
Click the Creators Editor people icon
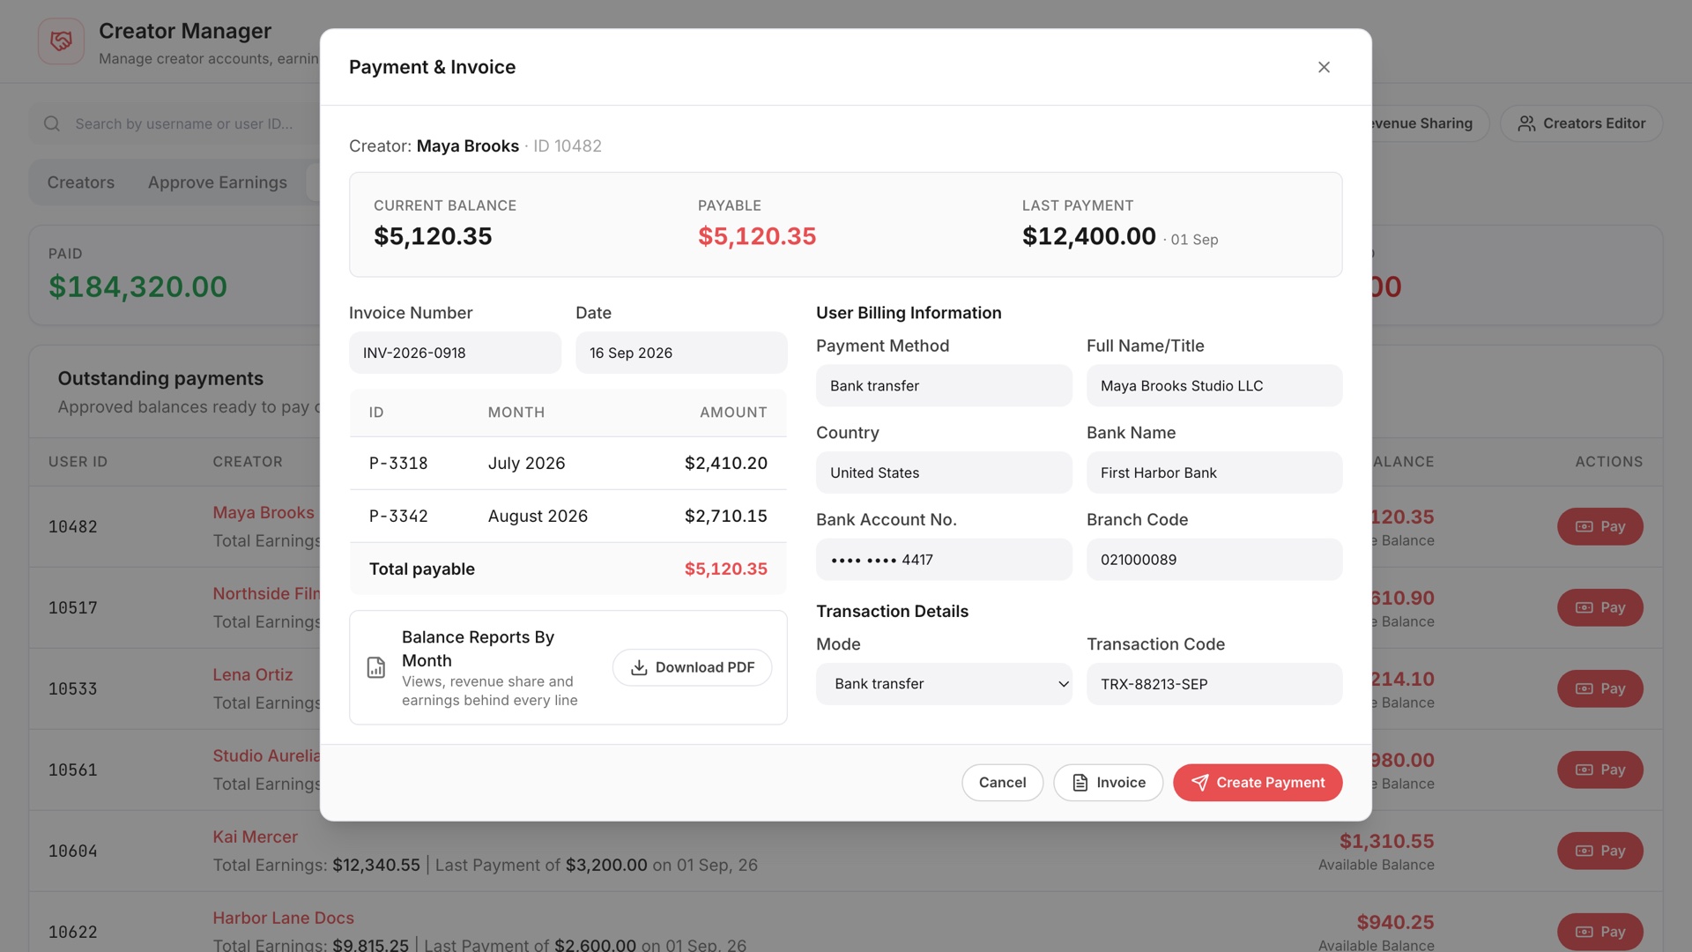click(1526, 123)
